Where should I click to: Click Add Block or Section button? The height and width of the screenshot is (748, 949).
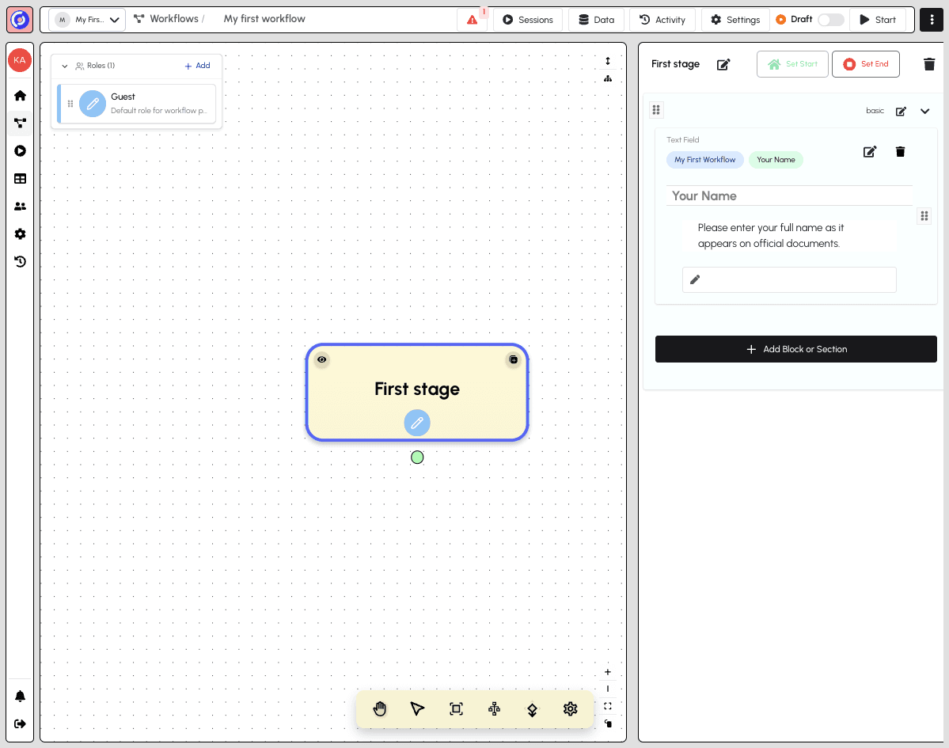pyautogui.click(x=795, y=349)
